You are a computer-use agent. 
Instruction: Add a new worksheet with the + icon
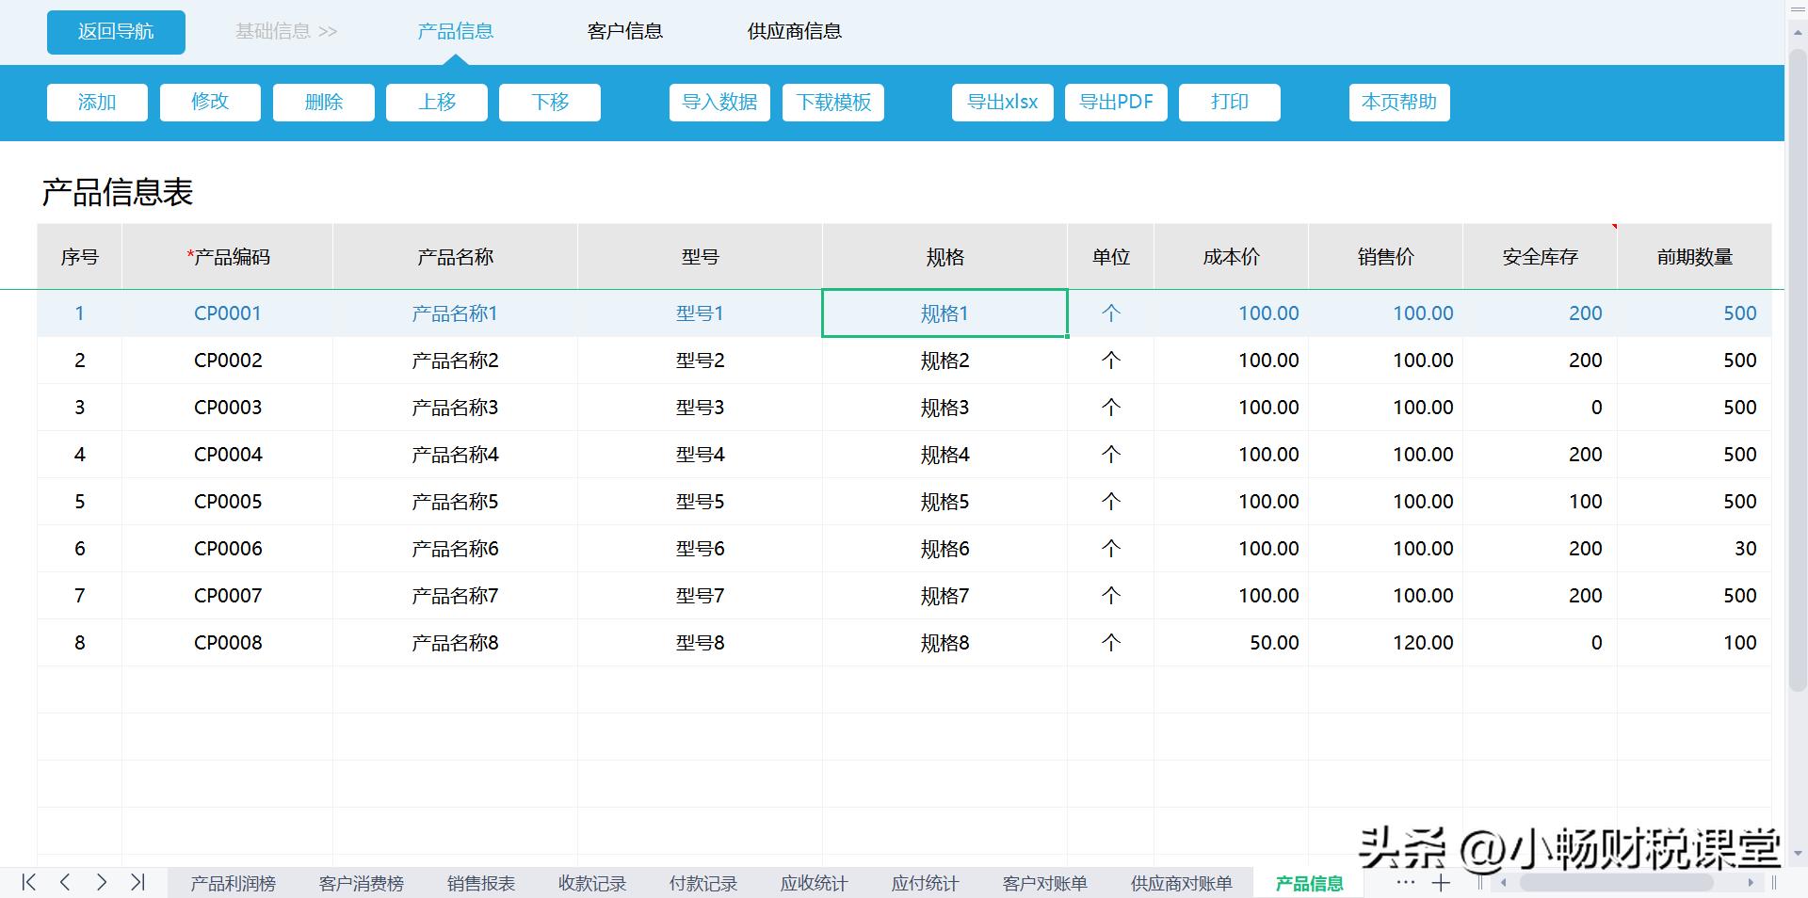pyautogui.click(x=1442, y=883)
